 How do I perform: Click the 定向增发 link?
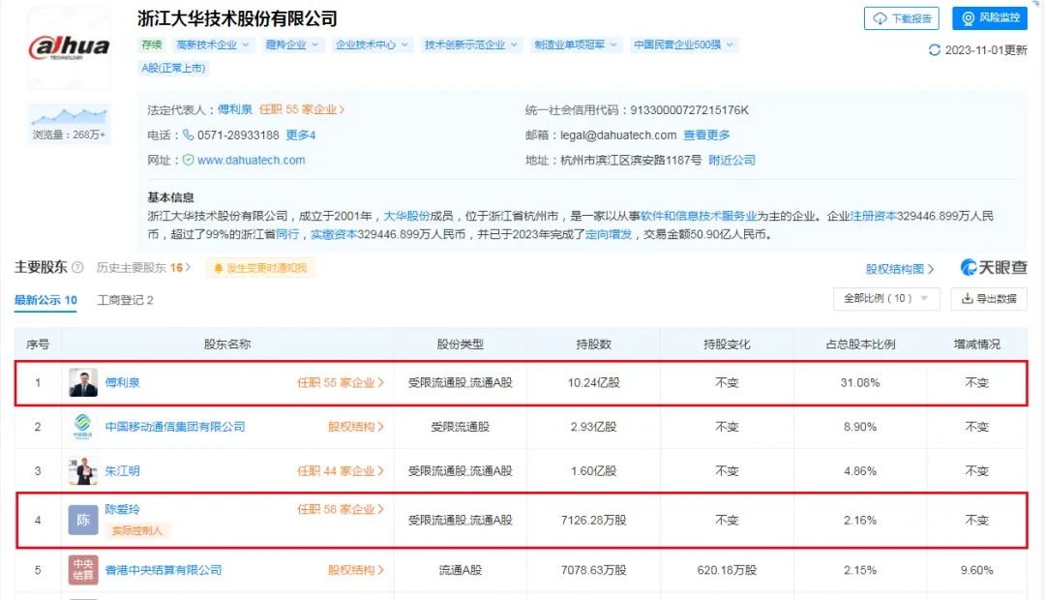tap(609, 234)
